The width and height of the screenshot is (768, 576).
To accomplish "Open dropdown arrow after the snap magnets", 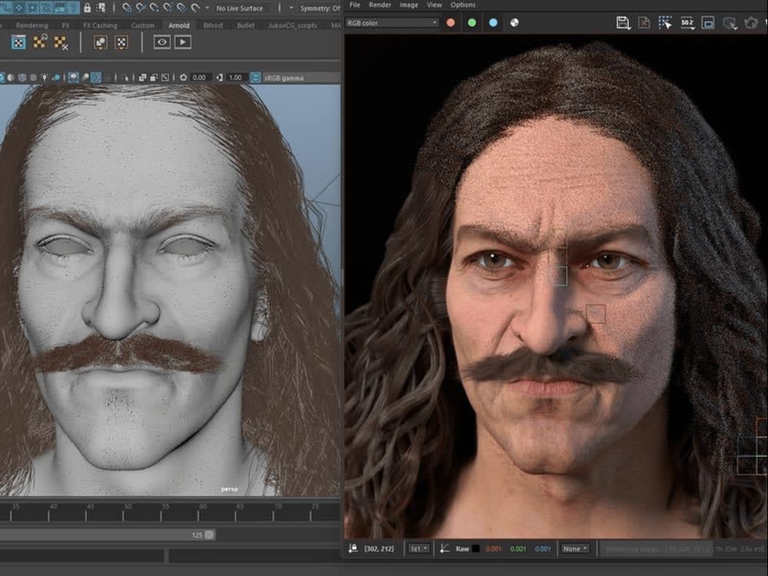I will pyautogui.click(x=207, y=8).
